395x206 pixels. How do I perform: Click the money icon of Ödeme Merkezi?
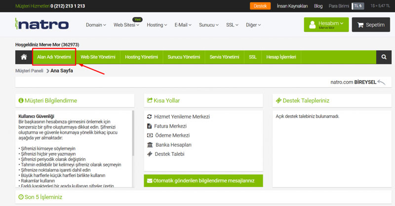[150, 136]
